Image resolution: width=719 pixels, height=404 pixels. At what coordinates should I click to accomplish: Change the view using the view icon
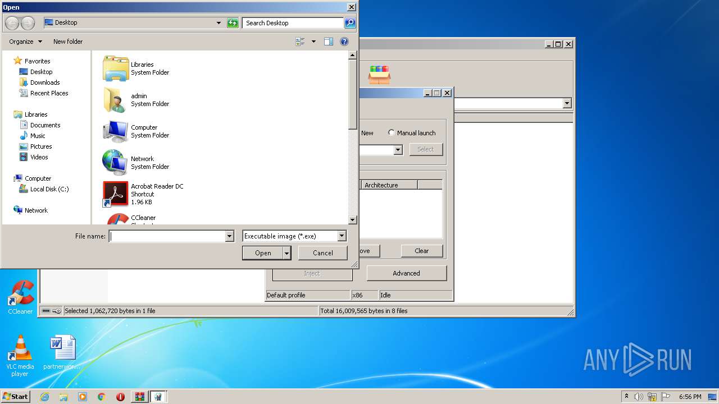pos(300,42)
